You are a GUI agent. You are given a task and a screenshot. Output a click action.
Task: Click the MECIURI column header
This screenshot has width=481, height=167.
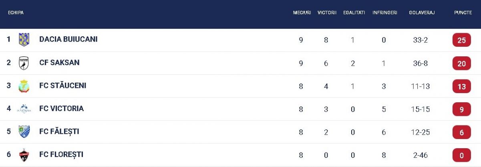point(302,13)
